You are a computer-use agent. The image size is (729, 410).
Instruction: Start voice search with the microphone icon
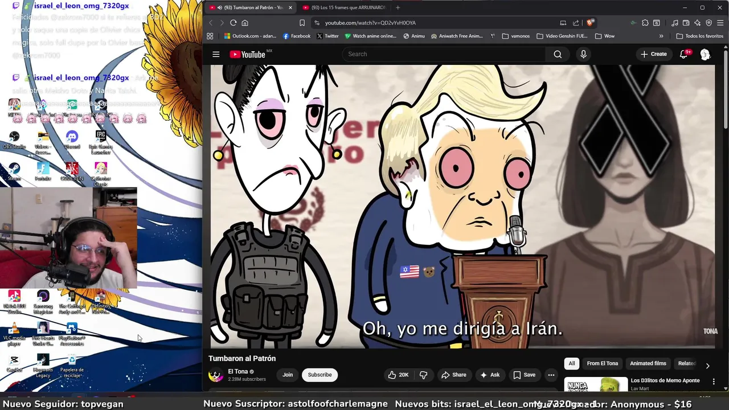583,54
